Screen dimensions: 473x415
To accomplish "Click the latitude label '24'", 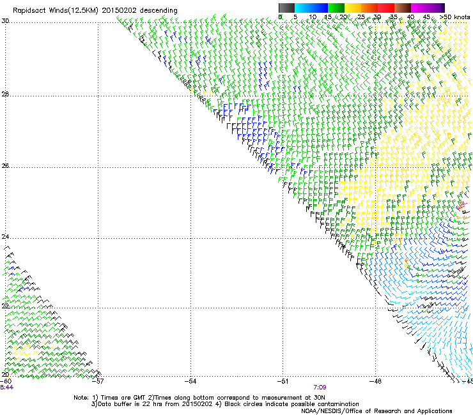I will point(5,237).
